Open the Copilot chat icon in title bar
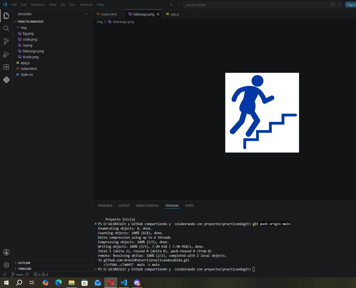 pyautogui.click(x=333, y=5)
